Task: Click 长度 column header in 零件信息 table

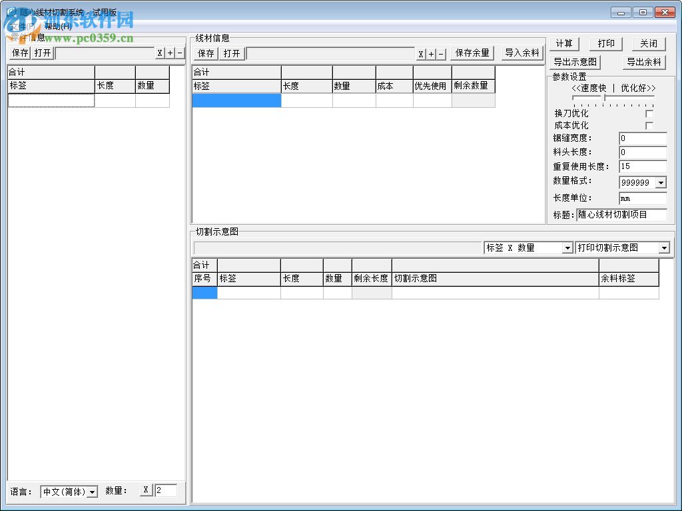Action: click(115, 86)
